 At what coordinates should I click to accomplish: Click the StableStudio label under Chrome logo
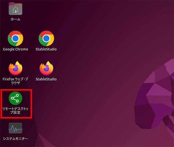click(x=46, y=49)
